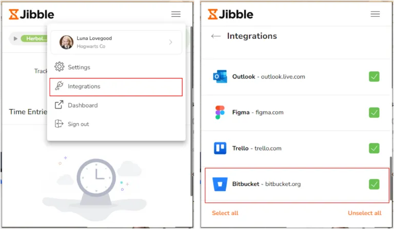The image size is (394, 229).
Task: Uncheck the Outlook integration checkbox
Action: tap(374, 76)
